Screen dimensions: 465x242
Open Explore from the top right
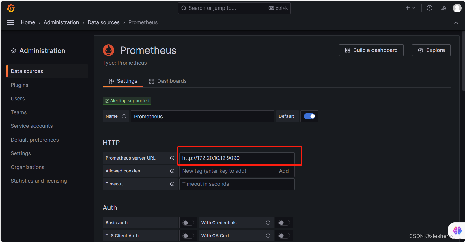point(431,50)
